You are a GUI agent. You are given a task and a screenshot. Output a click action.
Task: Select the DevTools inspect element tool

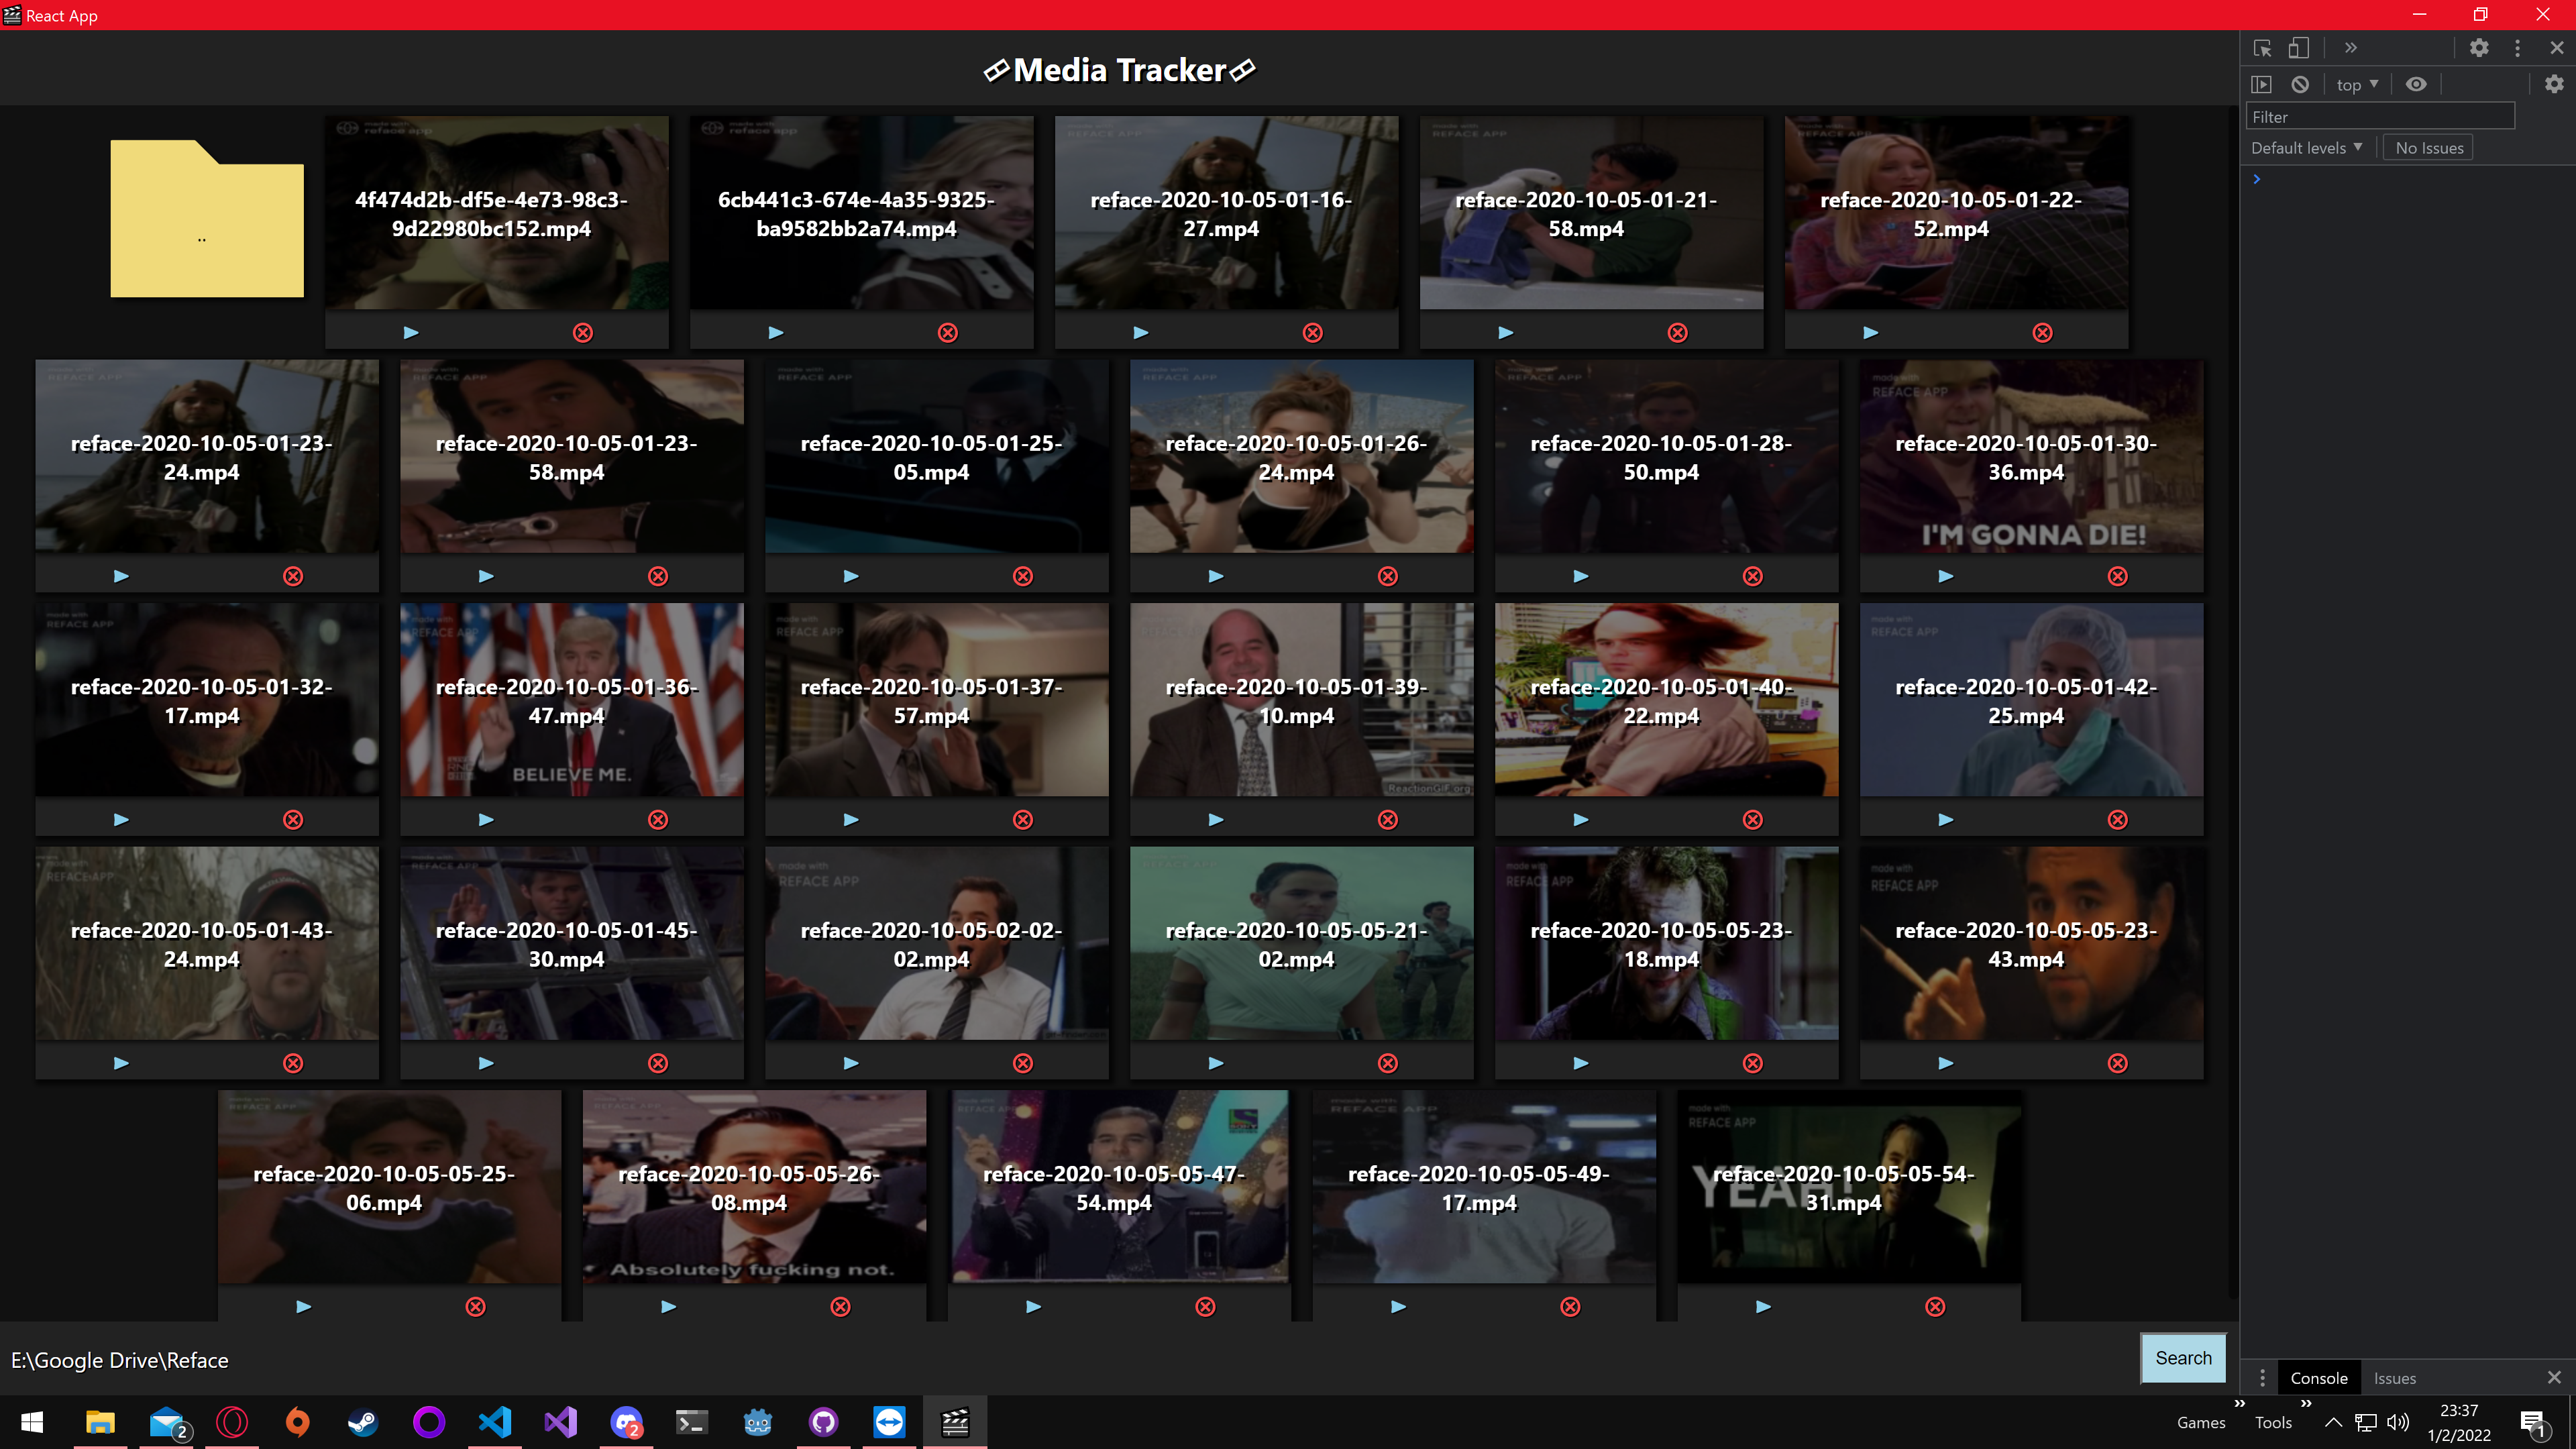[2263, 48]
